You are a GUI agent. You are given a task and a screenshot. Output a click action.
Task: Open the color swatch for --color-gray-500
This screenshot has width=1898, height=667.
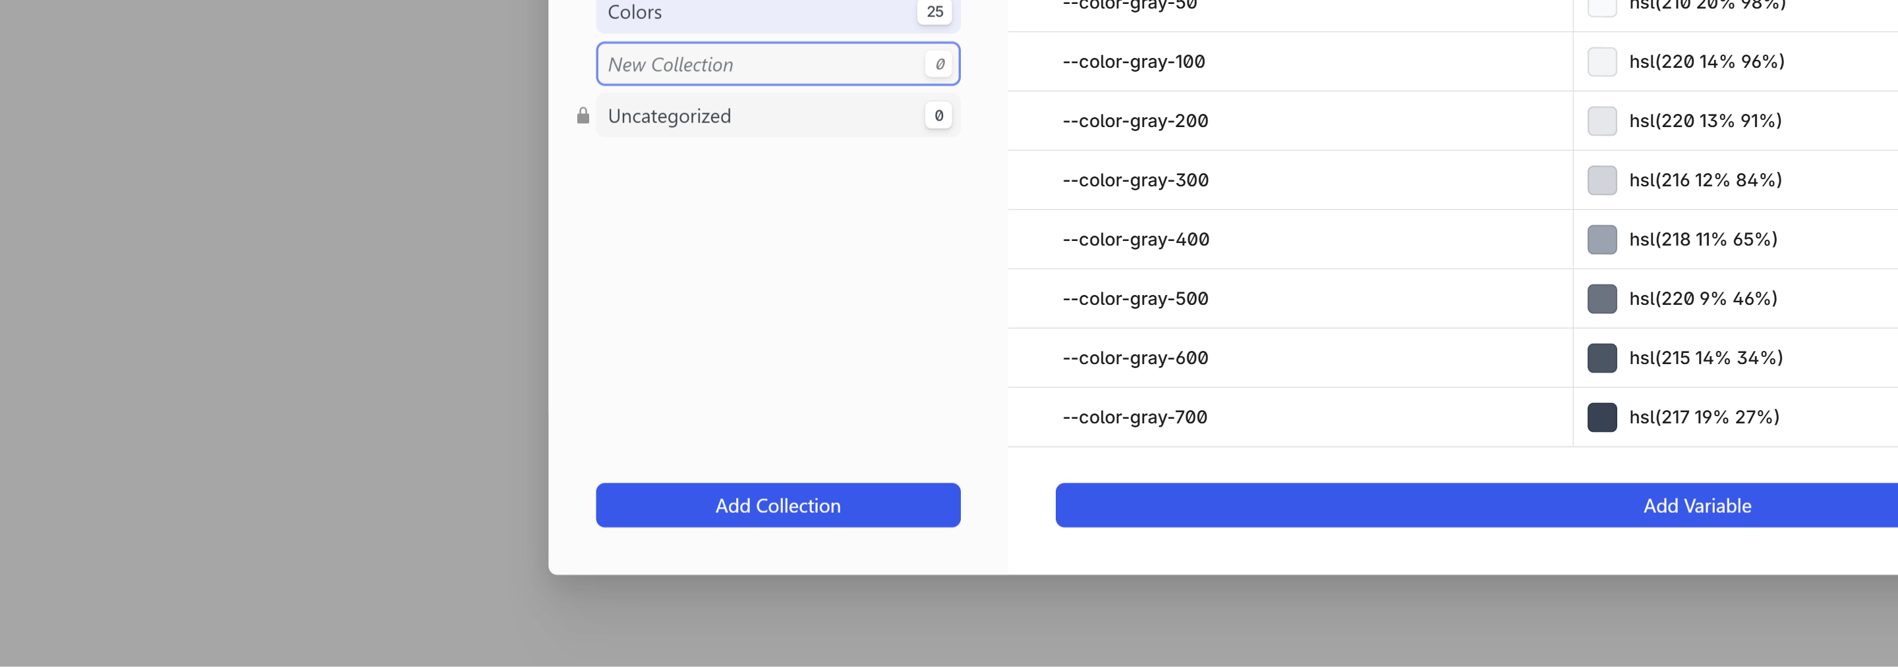pyautogui.click(x=1602, y=298)
